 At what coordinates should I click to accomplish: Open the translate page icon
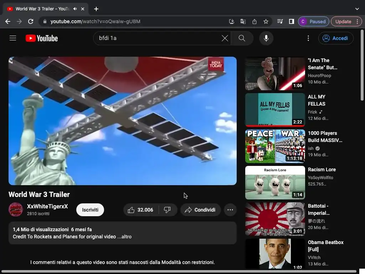pos(243,21)
